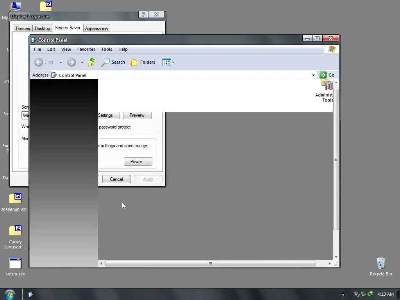400x300 pixels.
Task: Open the Views icon menu
Action: click(x=166, y=62)
